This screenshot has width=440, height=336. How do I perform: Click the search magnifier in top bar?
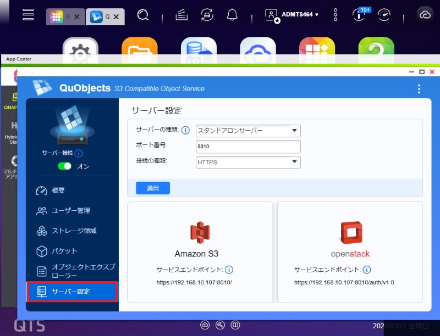coord(143,15)
